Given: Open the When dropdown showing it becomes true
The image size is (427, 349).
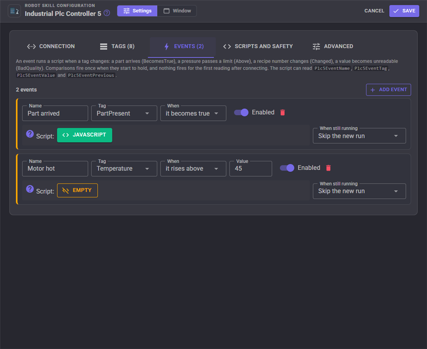Looking at the screenshot, I should [193, 113].
